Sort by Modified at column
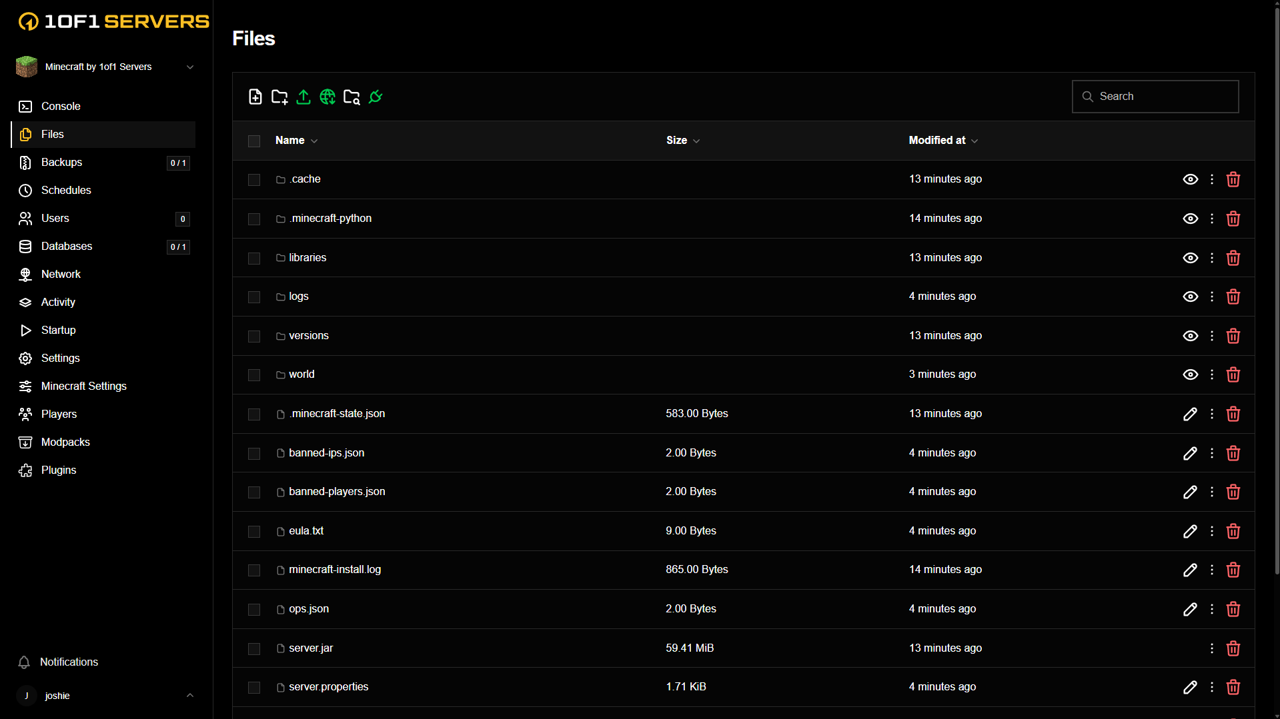The image size is (1280, 719). point(943,141)
